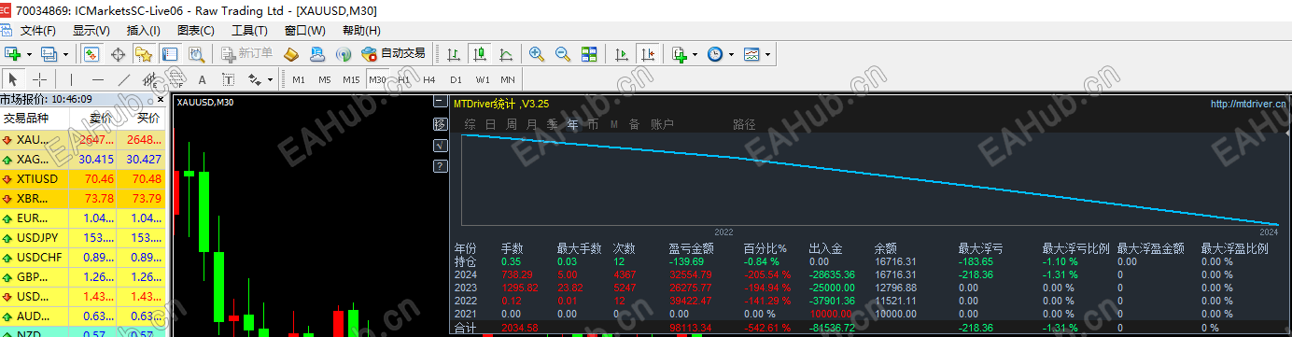The image size is (1292, 337).
Task: Switch chart to line chart style
Action: tap(506, 53)
